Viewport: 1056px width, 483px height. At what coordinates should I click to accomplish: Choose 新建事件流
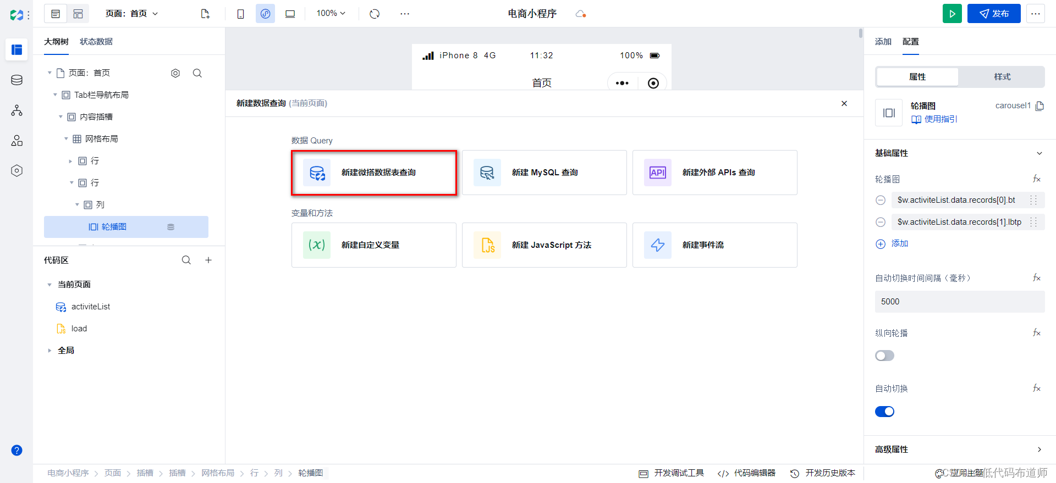tap(715, 245)
